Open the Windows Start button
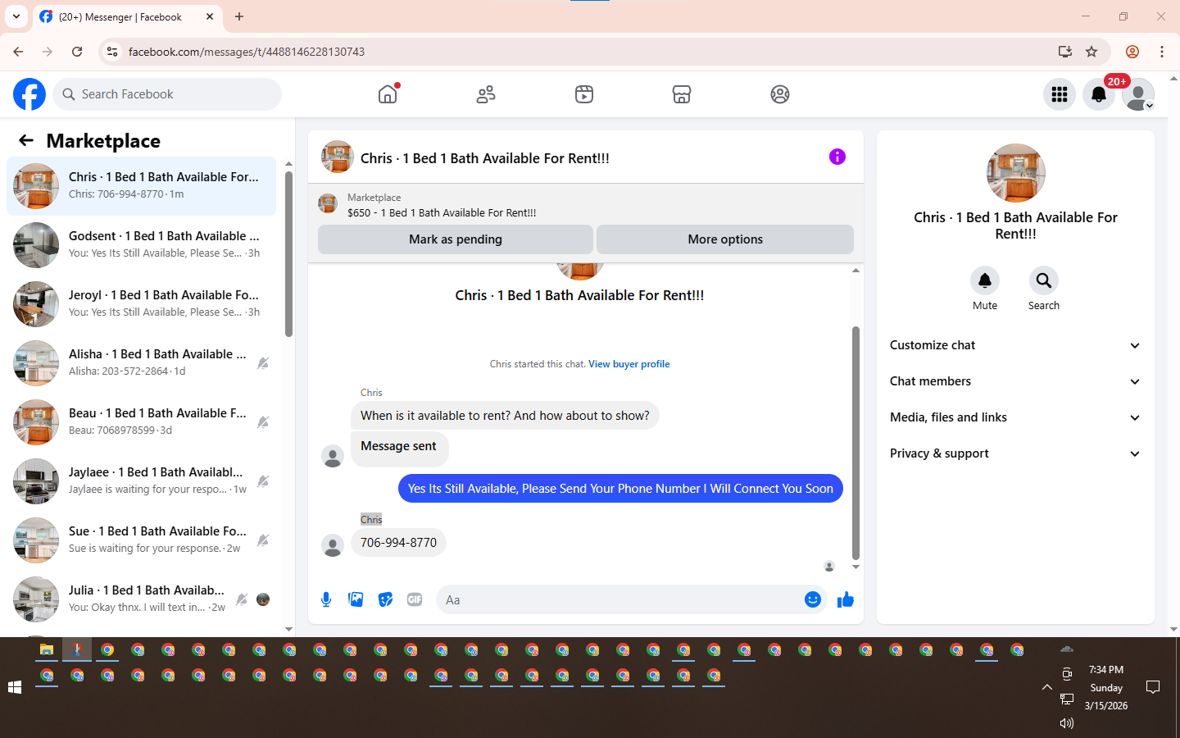The height and width of the screenshot is (738, 1180). click(x=15, y=687)
